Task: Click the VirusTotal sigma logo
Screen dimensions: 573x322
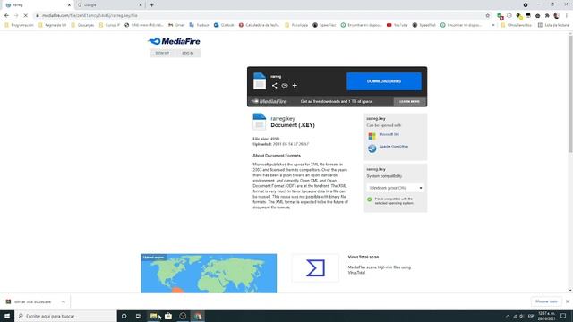Action: coord(315,268)
